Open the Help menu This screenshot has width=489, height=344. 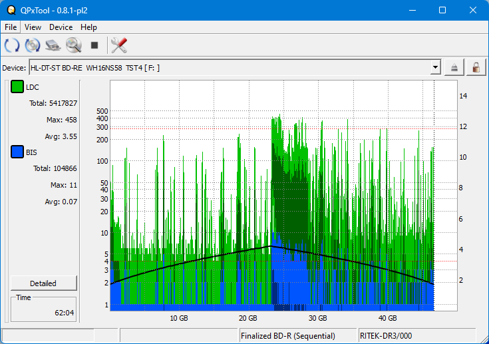(88, 27)
